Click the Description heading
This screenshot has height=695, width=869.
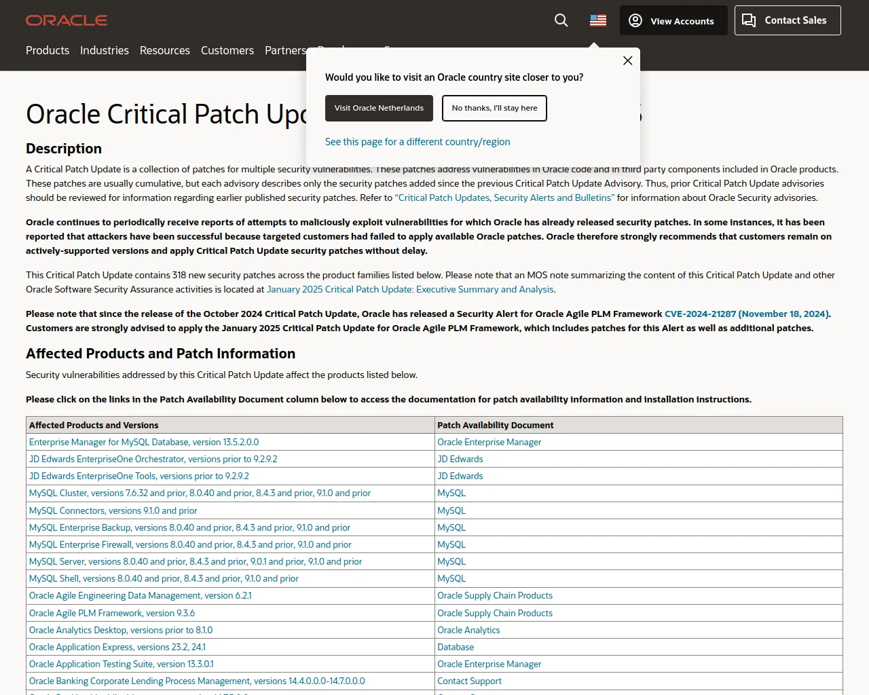pos(64,149)
